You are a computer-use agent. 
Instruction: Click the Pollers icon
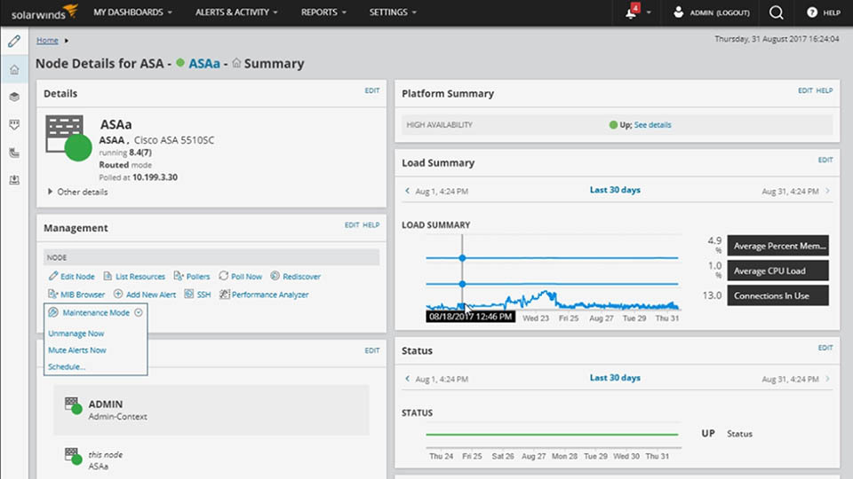pyautogui.click(x=179, y=276)
